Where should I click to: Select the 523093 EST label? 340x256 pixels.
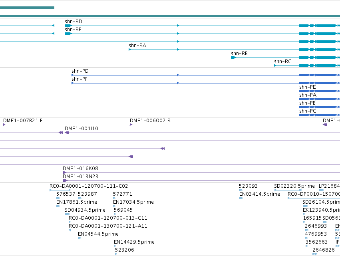click(x=248, y=186)
